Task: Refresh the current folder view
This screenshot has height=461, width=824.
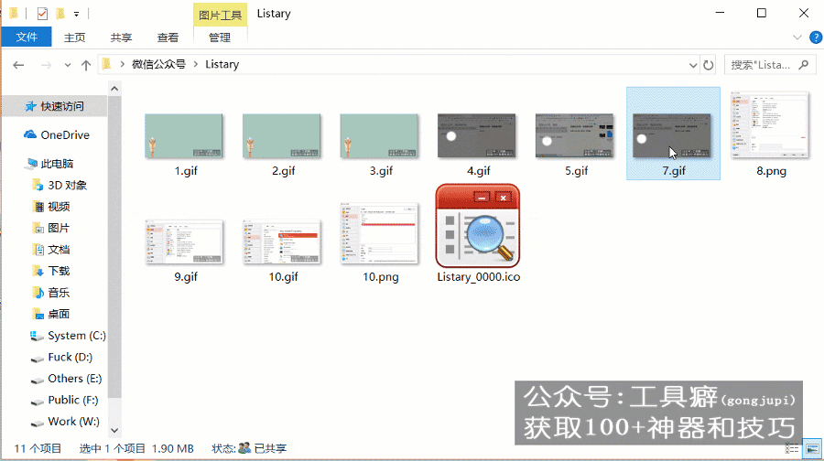Action: pyautogui.click(x=709, y=65)
